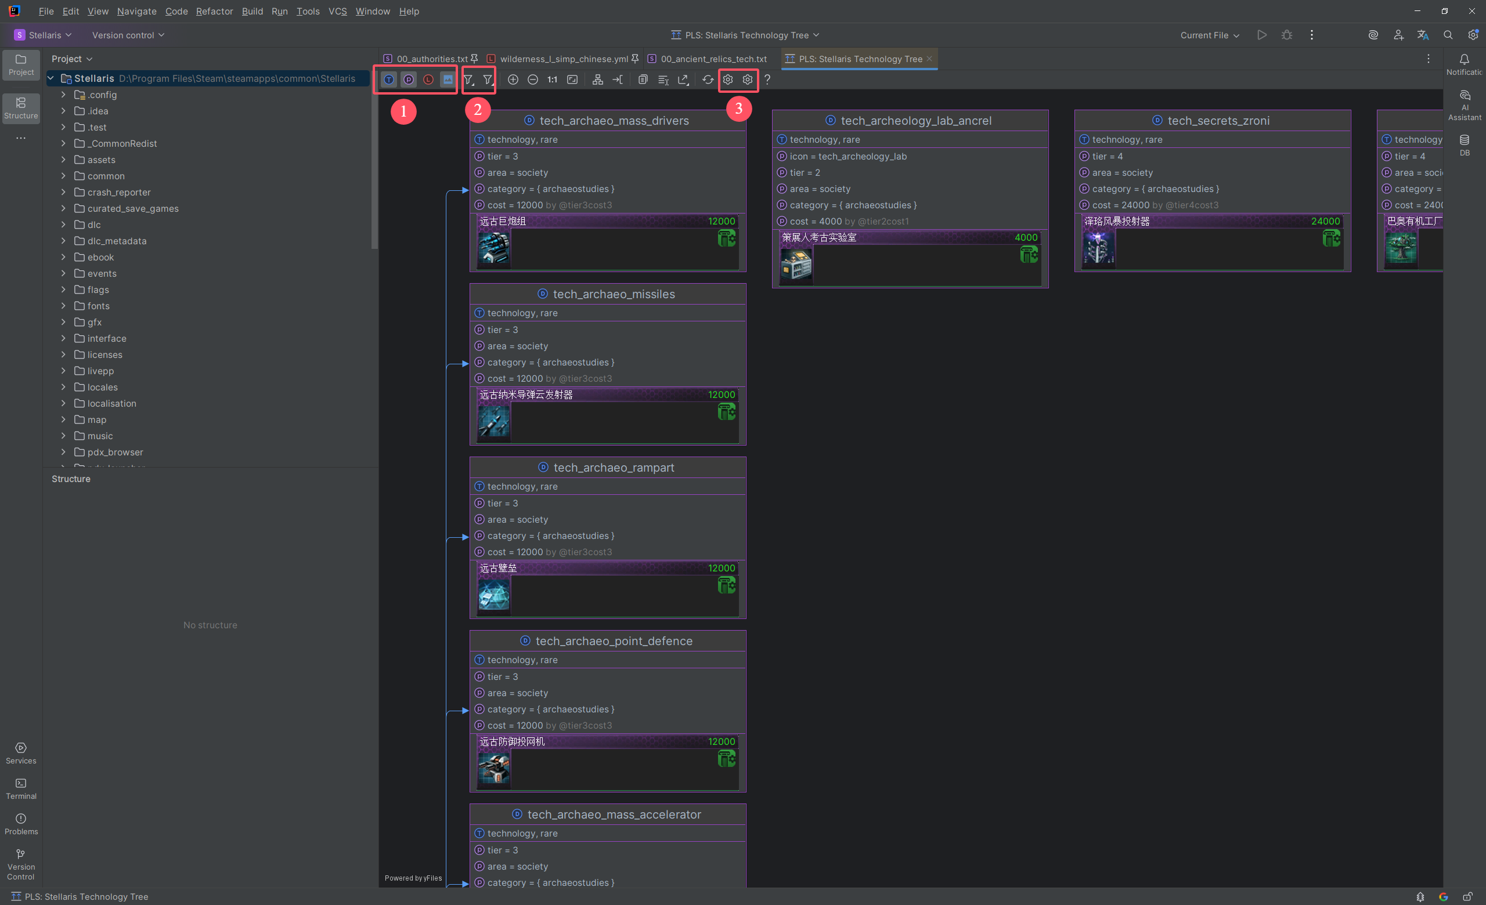
Task: Click the tech_archeology_lab_ancrel node title
Action: 915,121
